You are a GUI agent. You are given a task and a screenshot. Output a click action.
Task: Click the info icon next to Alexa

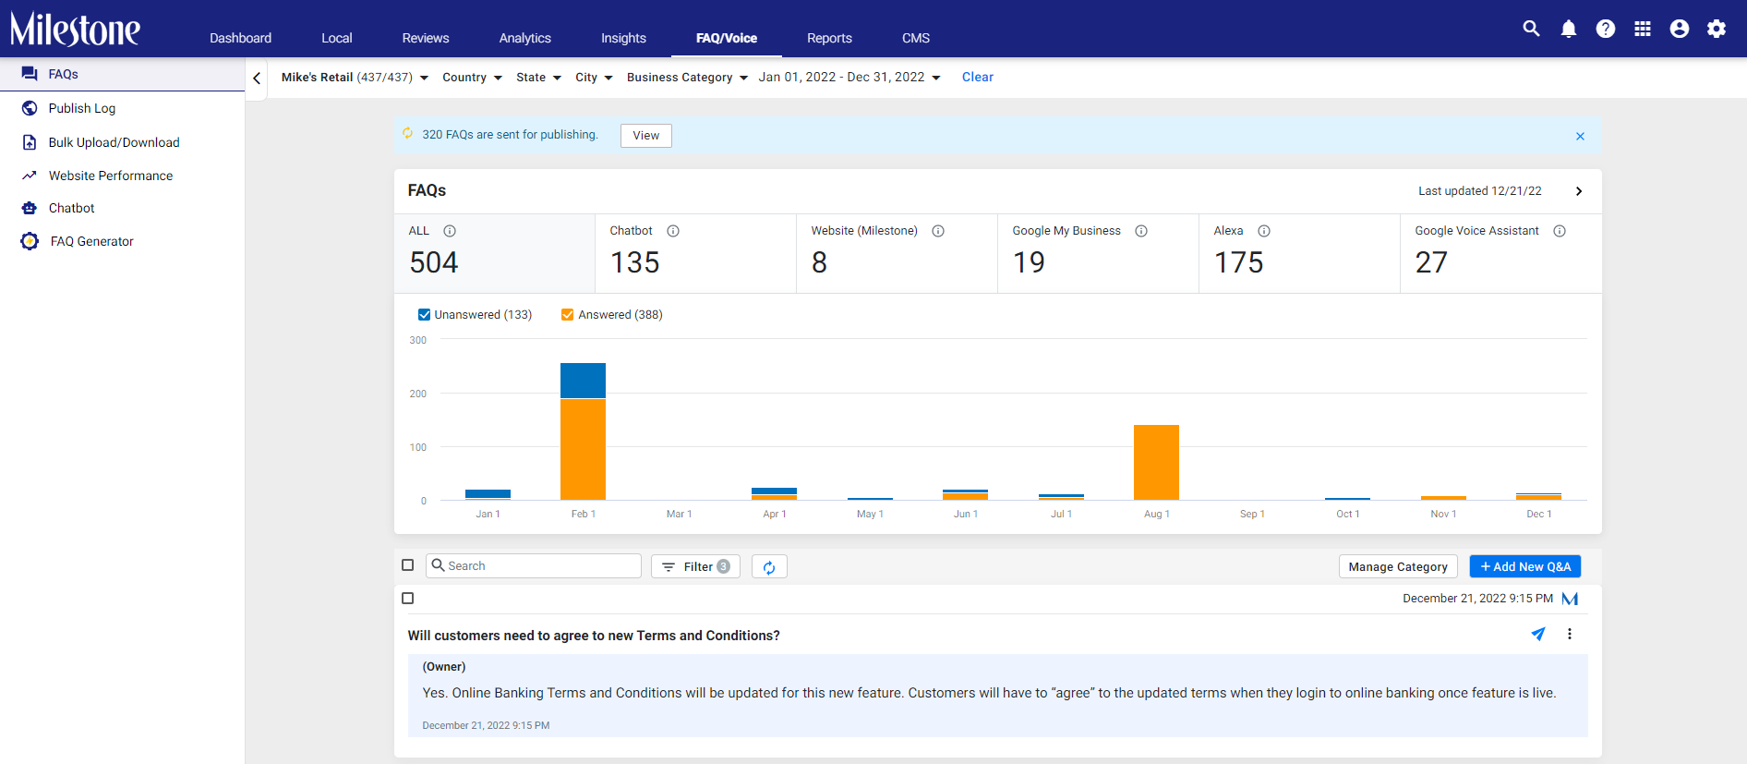coord(1263,231)
